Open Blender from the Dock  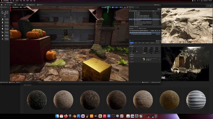pyautogui.click(x=74, y=116)
